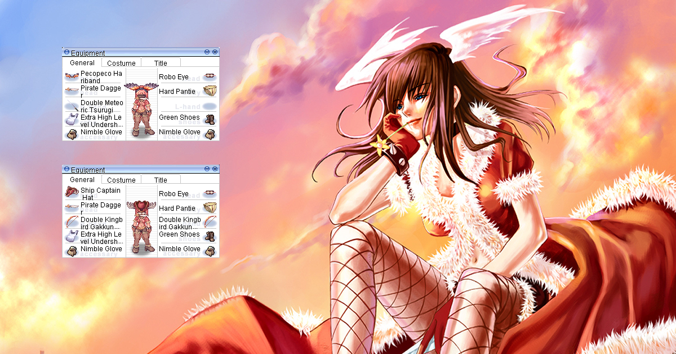
Task: Select bow icon left of the character sprite
Action: click(x=72, y=221)
